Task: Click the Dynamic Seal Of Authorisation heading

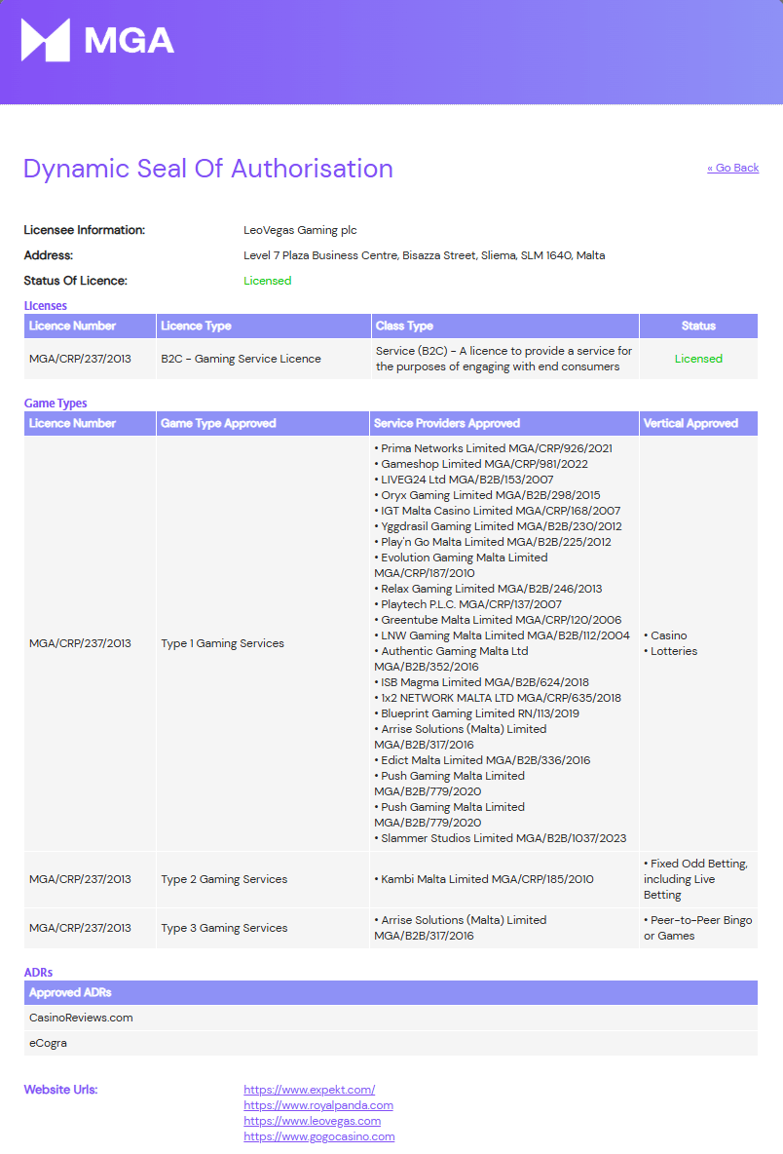Action: coord(208,169)
